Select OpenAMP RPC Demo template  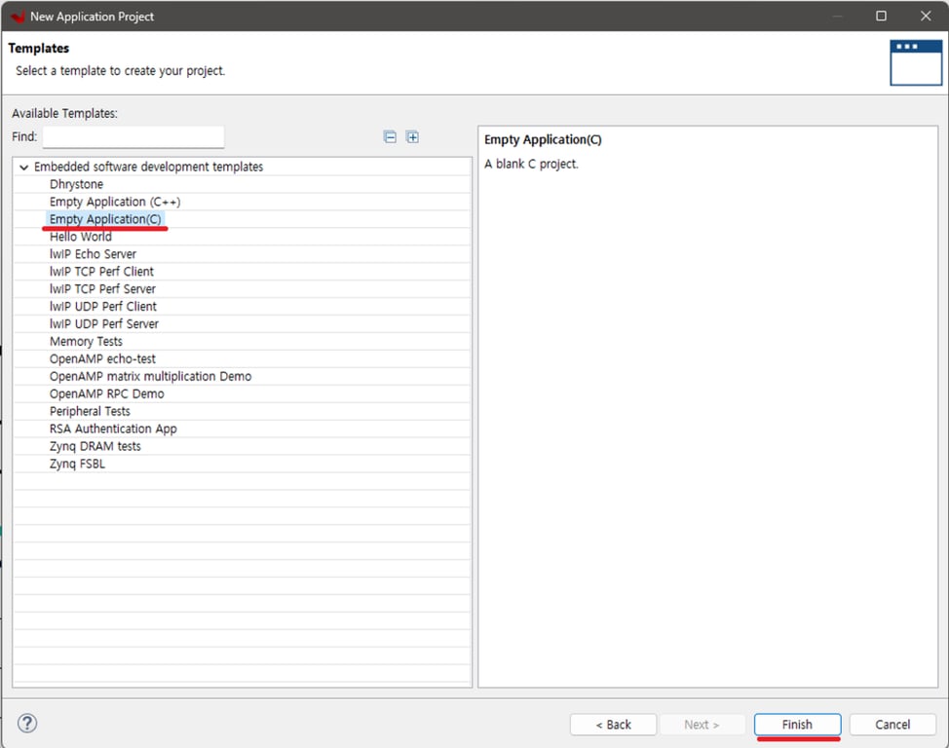tap(106, 394)
